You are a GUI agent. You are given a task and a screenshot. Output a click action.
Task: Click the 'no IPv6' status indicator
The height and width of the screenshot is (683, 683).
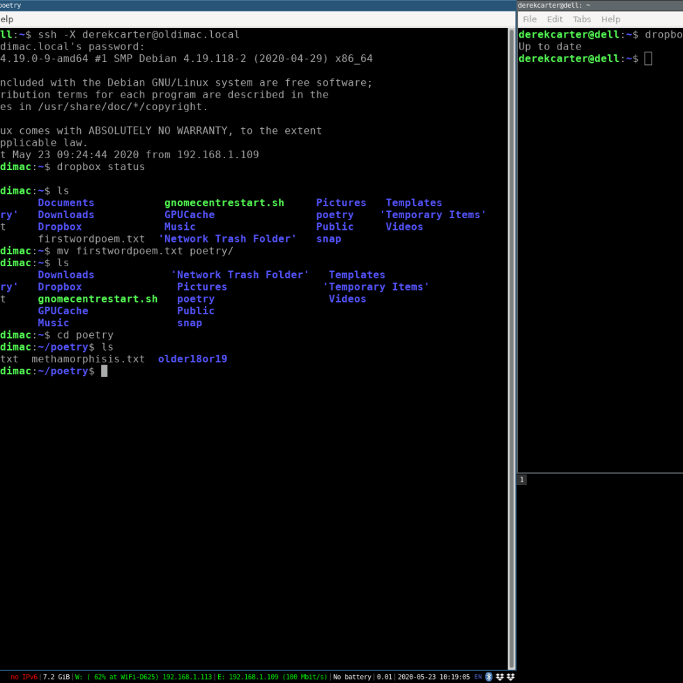tap(24, 677)
